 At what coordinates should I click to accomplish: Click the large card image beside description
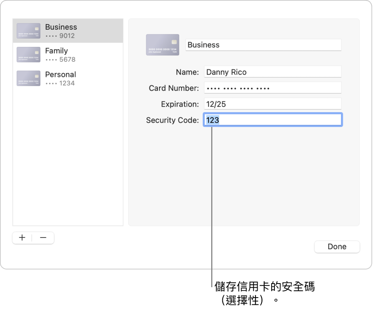click(x=163, y=45)
